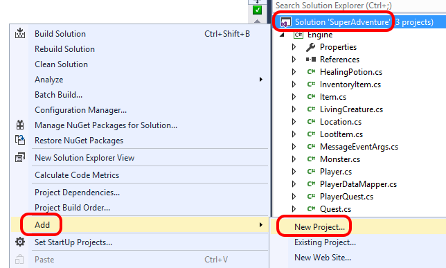Choose New Web Site from submenu
This screenshot has height=268, width=446.
[x=359, y=258]
